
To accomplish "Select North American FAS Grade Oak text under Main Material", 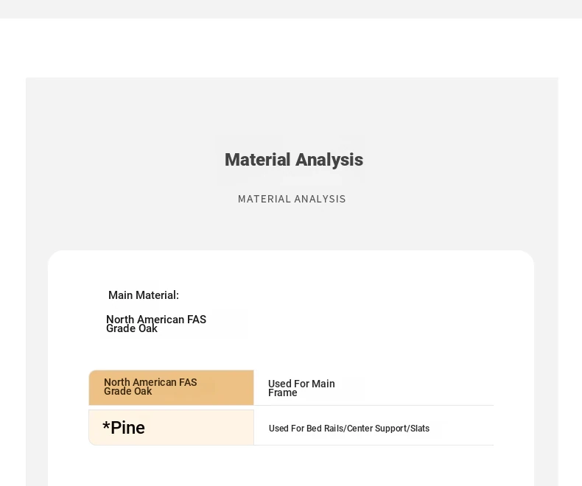I will [x=156, y=324].
